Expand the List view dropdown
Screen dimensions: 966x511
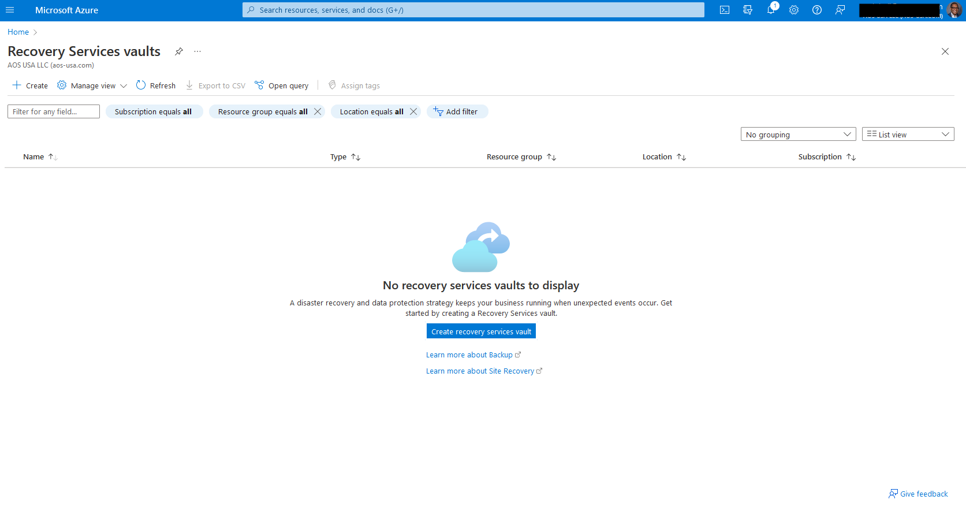point(908,134)
